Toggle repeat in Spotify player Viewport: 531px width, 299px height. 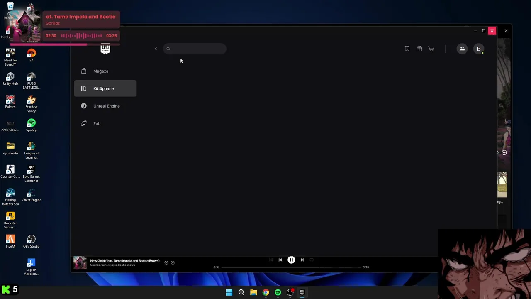pyautogui.click(x=312, y=260)
